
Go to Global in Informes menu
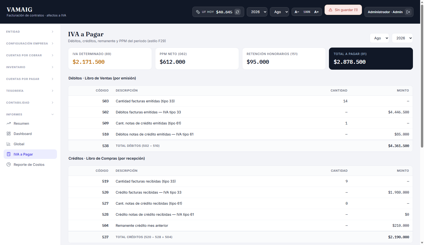click(30, 144)
